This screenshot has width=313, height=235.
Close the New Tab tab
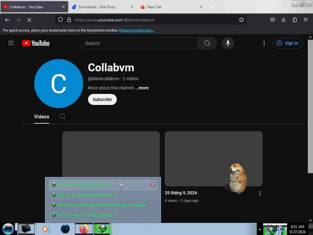(x=201, y=7)
